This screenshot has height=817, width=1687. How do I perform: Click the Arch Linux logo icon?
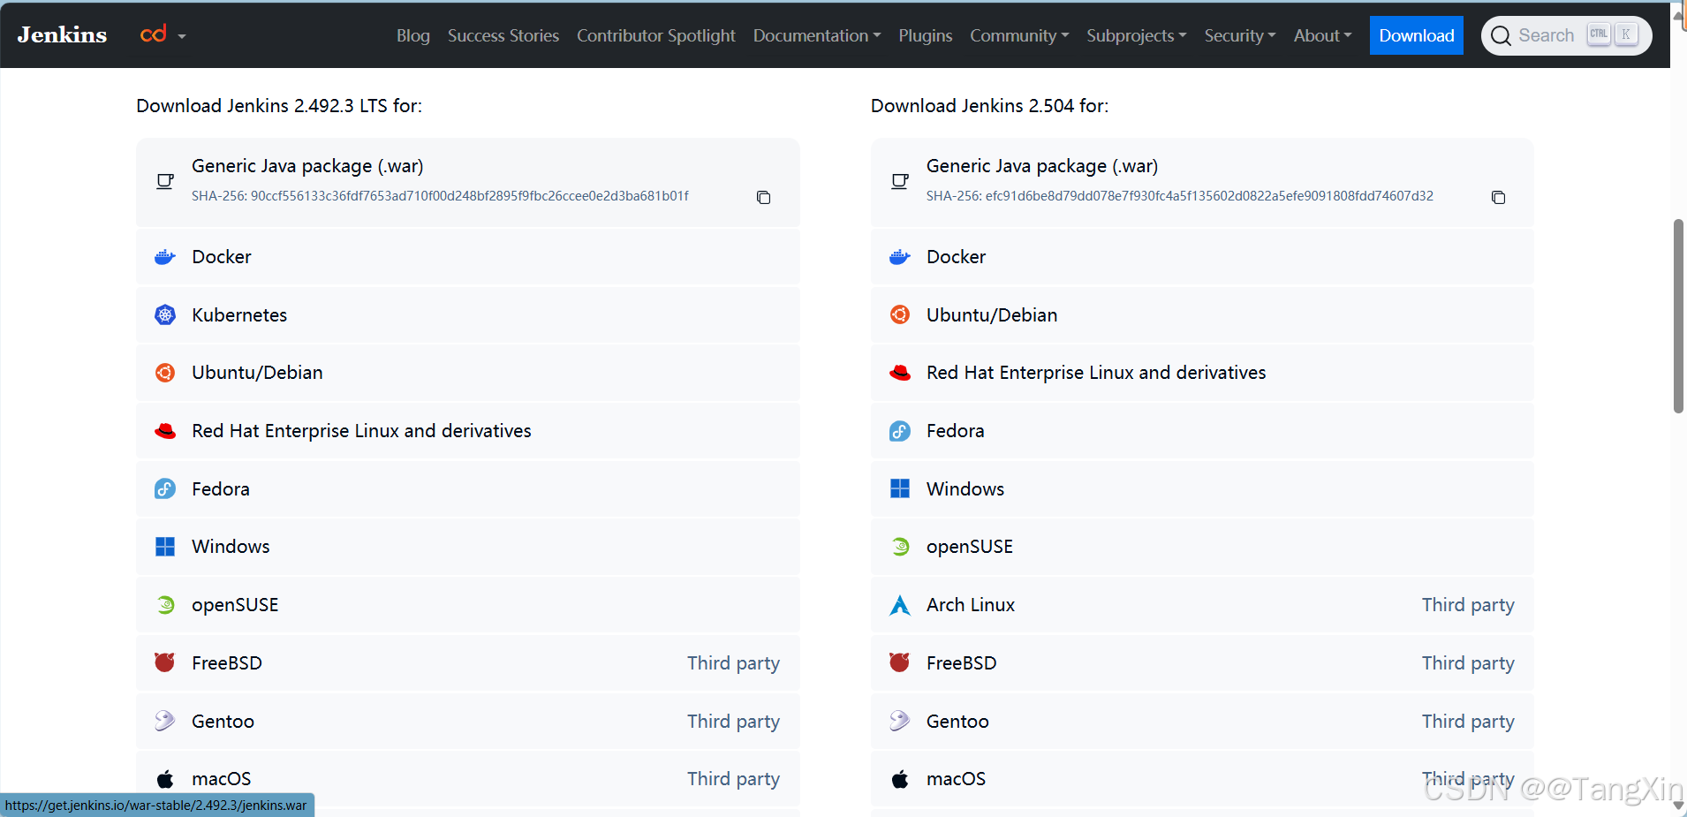[x=900, y=605]
